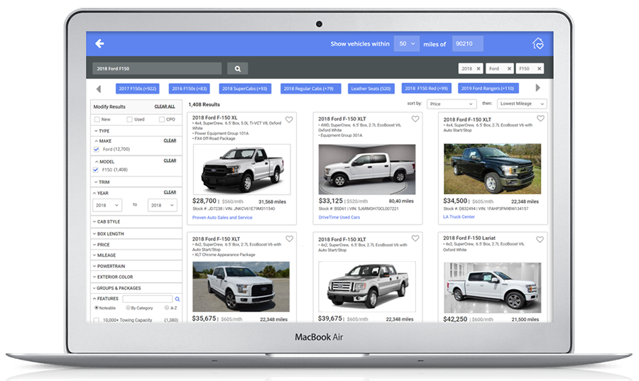The height and width of the screenshot is (381, 639).
Task: Select the 2019 Ford Rangers (+110) chip
Action: [x=488, y=88]
